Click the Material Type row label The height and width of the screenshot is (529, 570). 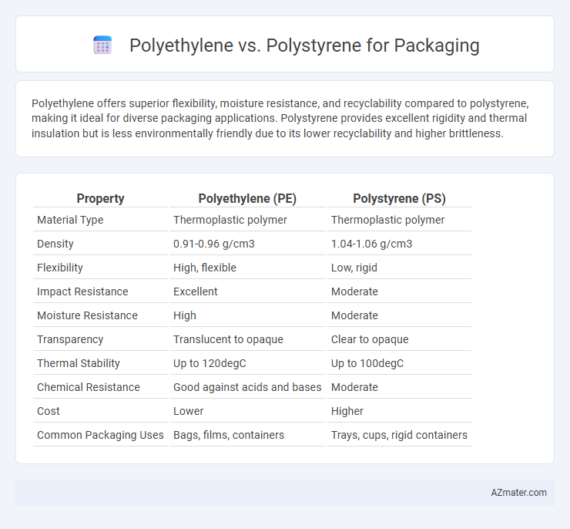(x=70, y=220)
